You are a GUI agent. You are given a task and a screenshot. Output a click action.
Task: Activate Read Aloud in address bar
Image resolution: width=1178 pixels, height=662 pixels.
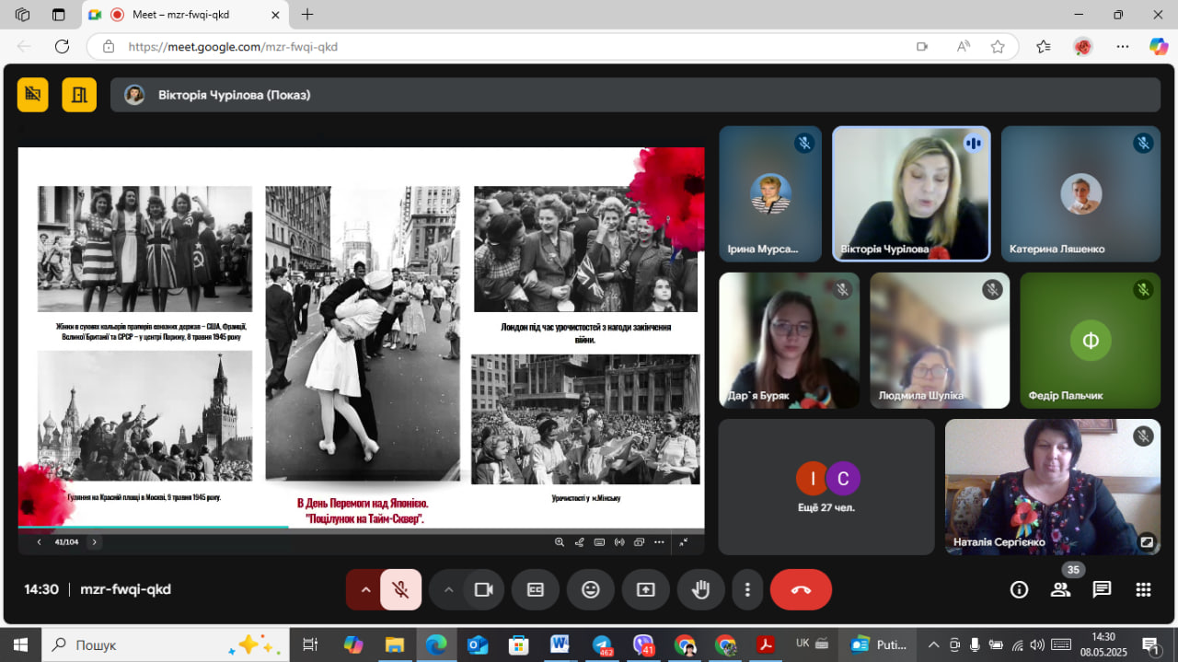[964, 46]
